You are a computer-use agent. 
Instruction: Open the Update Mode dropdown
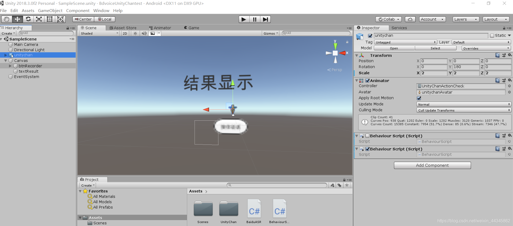click(x=464, y=104)
